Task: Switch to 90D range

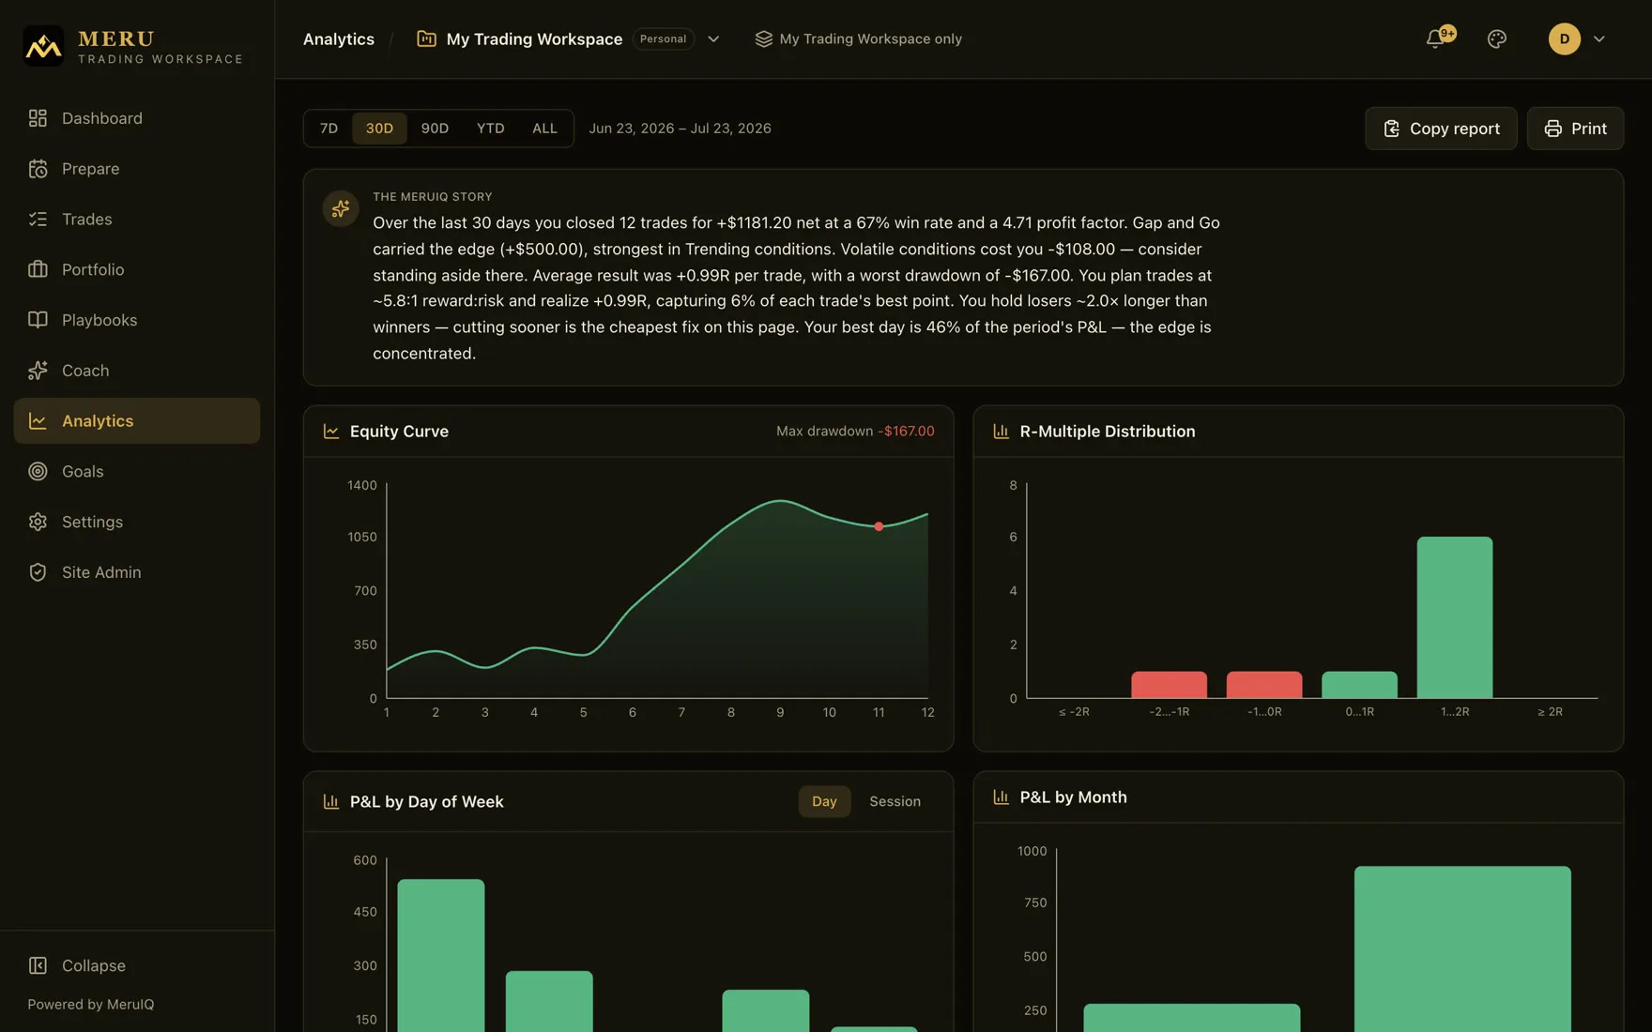Action: (x=435, y=129)
